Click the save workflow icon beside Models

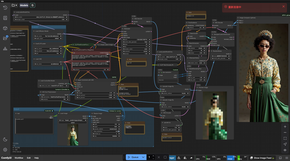(33, 5)
